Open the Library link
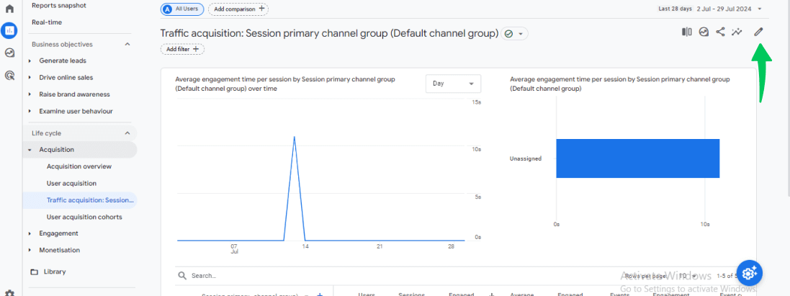This screenshot has height=296, width=790. click(x=55, y=272)
